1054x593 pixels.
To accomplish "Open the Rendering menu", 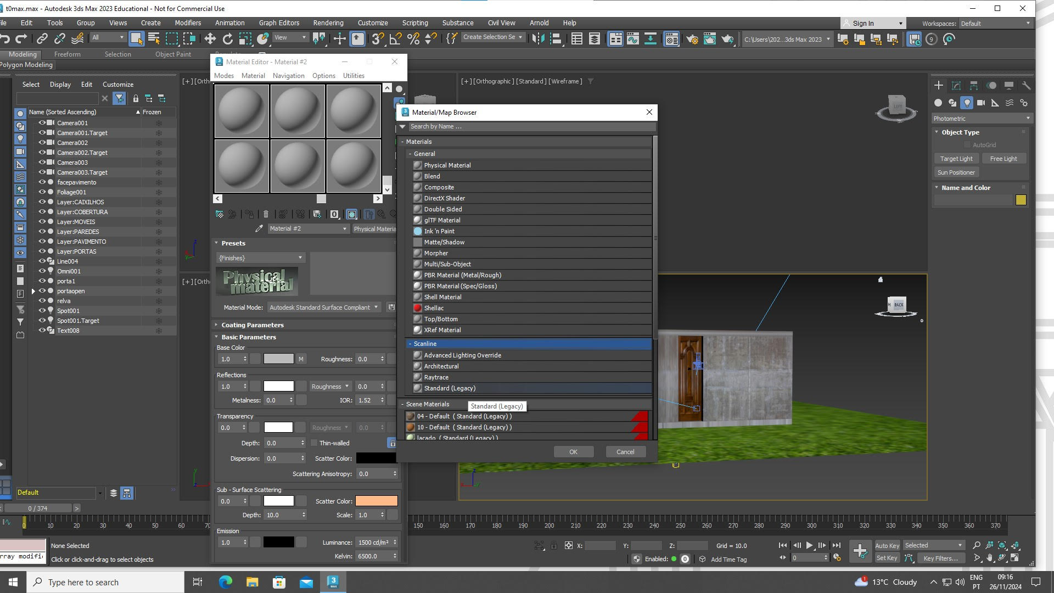I will pos(328,23).
